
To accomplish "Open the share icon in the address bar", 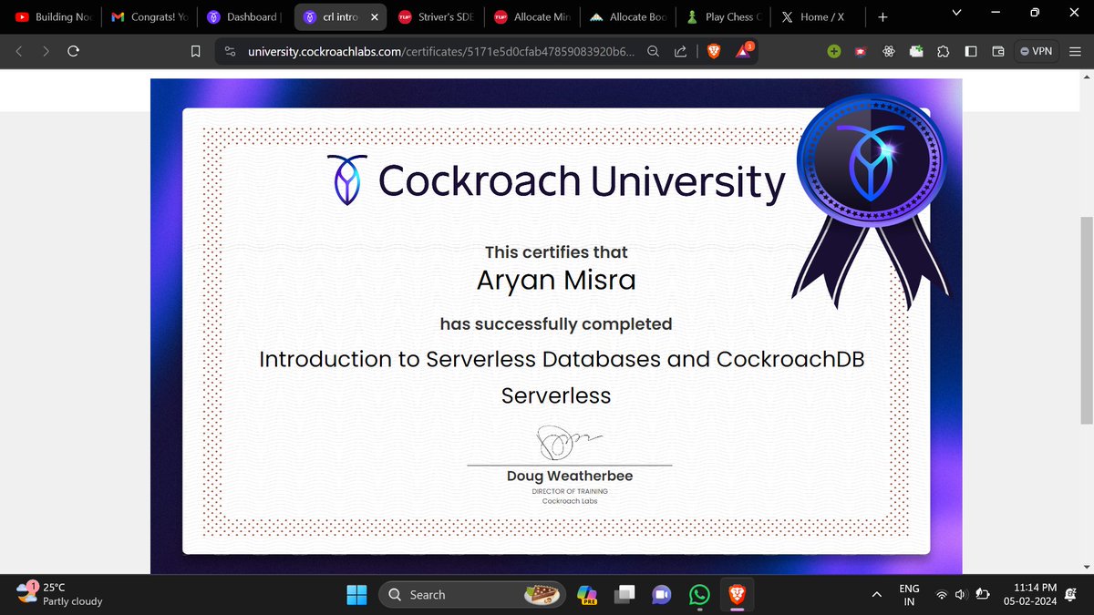I will [680, 51].
